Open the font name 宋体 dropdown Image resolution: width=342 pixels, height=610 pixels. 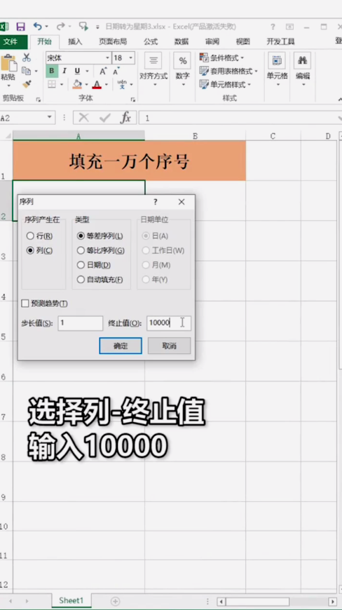[108, 58]
